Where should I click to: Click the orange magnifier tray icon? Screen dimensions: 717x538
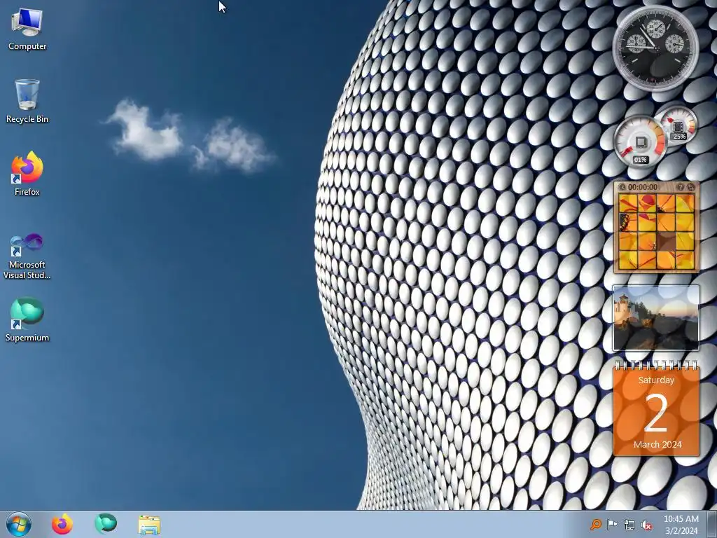tap(595, 525)
